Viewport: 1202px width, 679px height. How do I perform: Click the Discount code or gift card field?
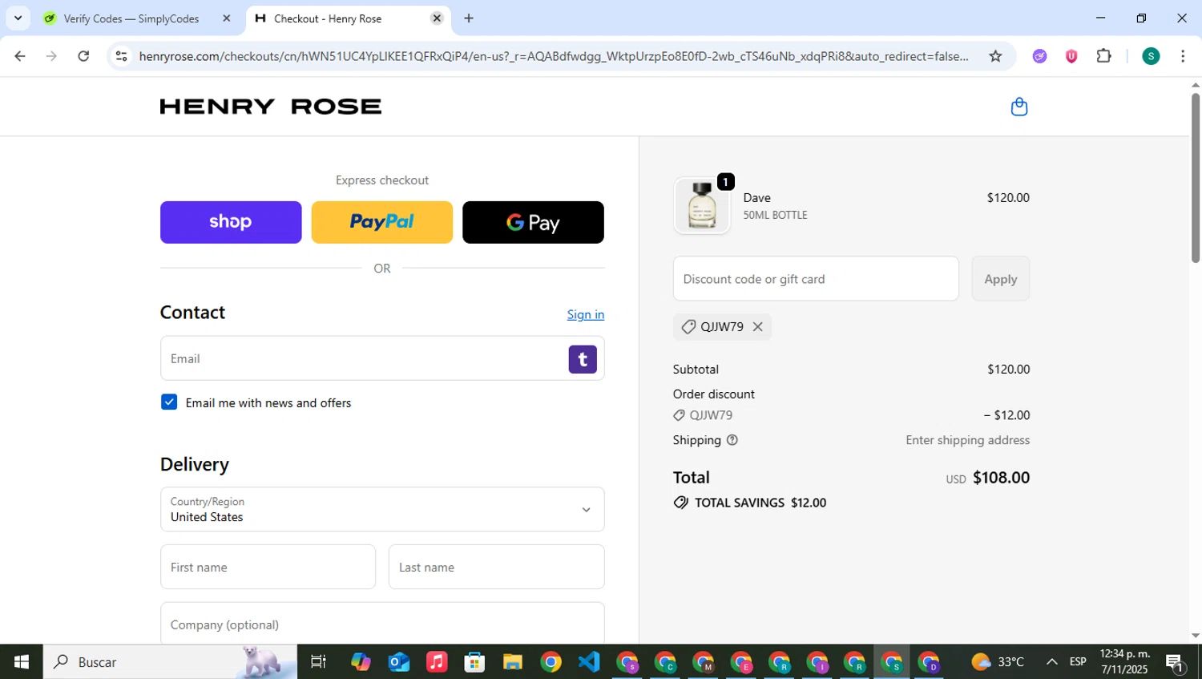point(816,279)
